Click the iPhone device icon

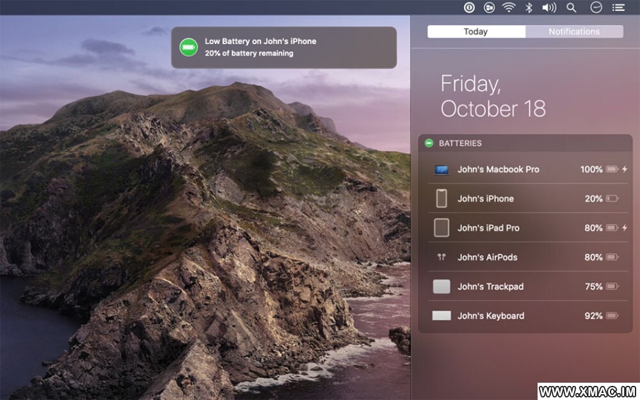(441, 198)
